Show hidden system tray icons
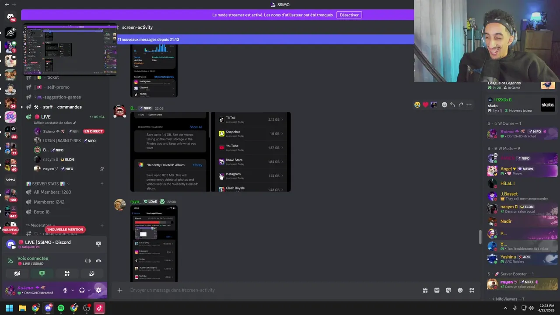560x315 pixels. pyautogui.click(x=505, y=308)
